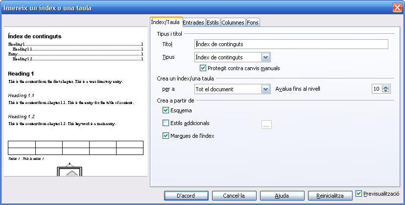Switch to the Entrades tab
Viewport: 405px width, 205px height.
pyautogui.click(x=193, y=23)
